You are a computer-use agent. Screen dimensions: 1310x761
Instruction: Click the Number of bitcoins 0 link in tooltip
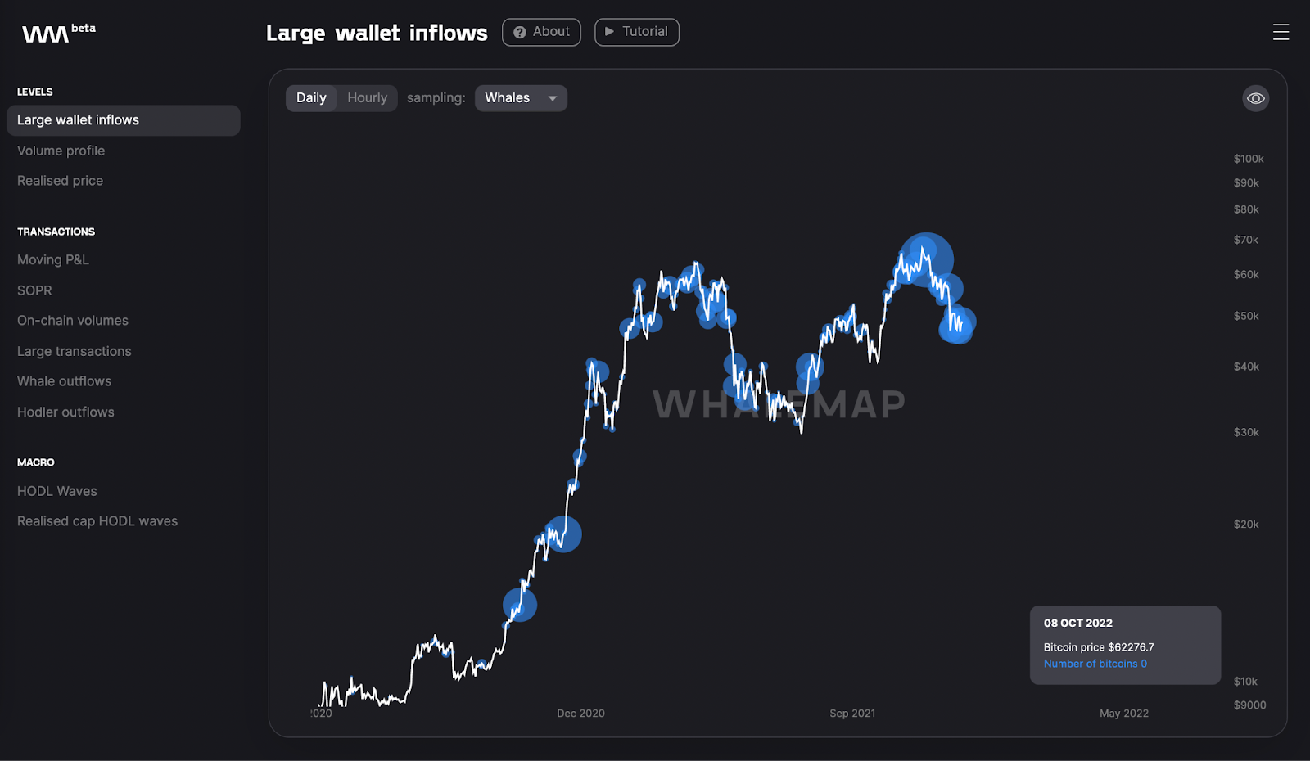click(x=1095, y=663)
